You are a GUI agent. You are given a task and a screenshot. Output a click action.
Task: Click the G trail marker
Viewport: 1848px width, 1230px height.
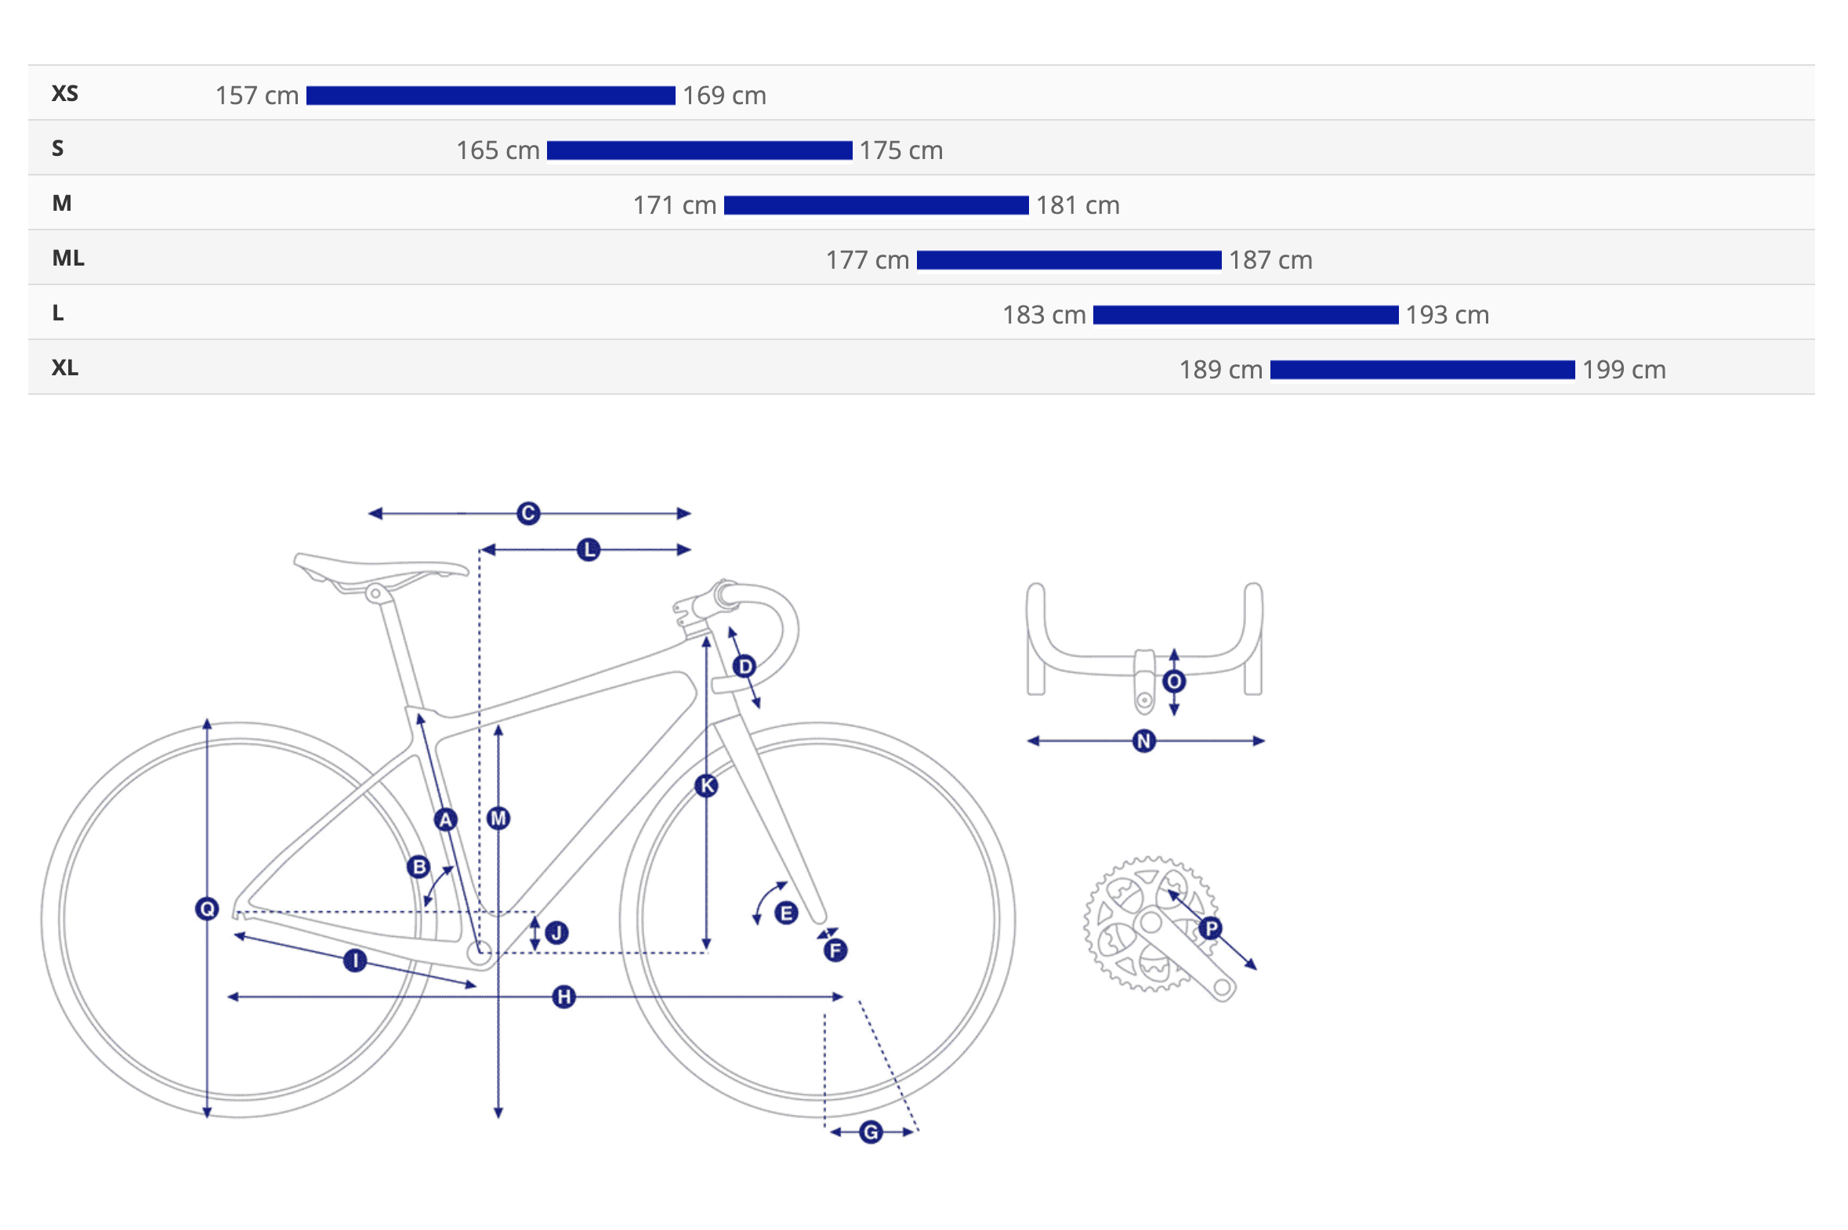pos(870,1132)
